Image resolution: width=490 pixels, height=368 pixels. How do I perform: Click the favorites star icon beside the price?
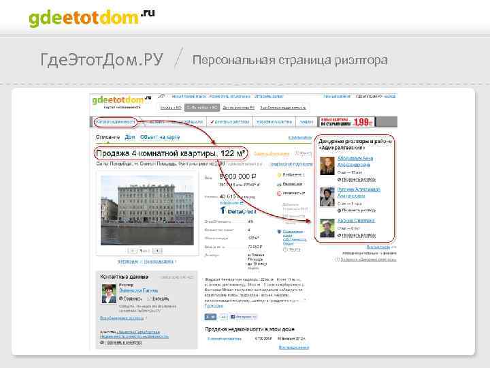point(280,175)
